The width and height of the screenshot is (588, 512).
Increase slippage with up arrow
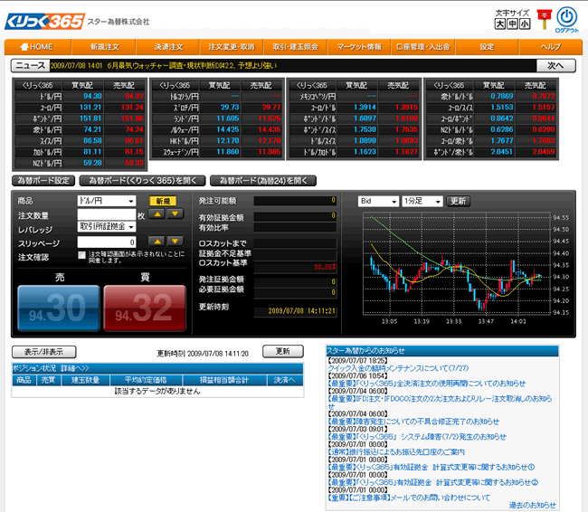pos(157,242)
